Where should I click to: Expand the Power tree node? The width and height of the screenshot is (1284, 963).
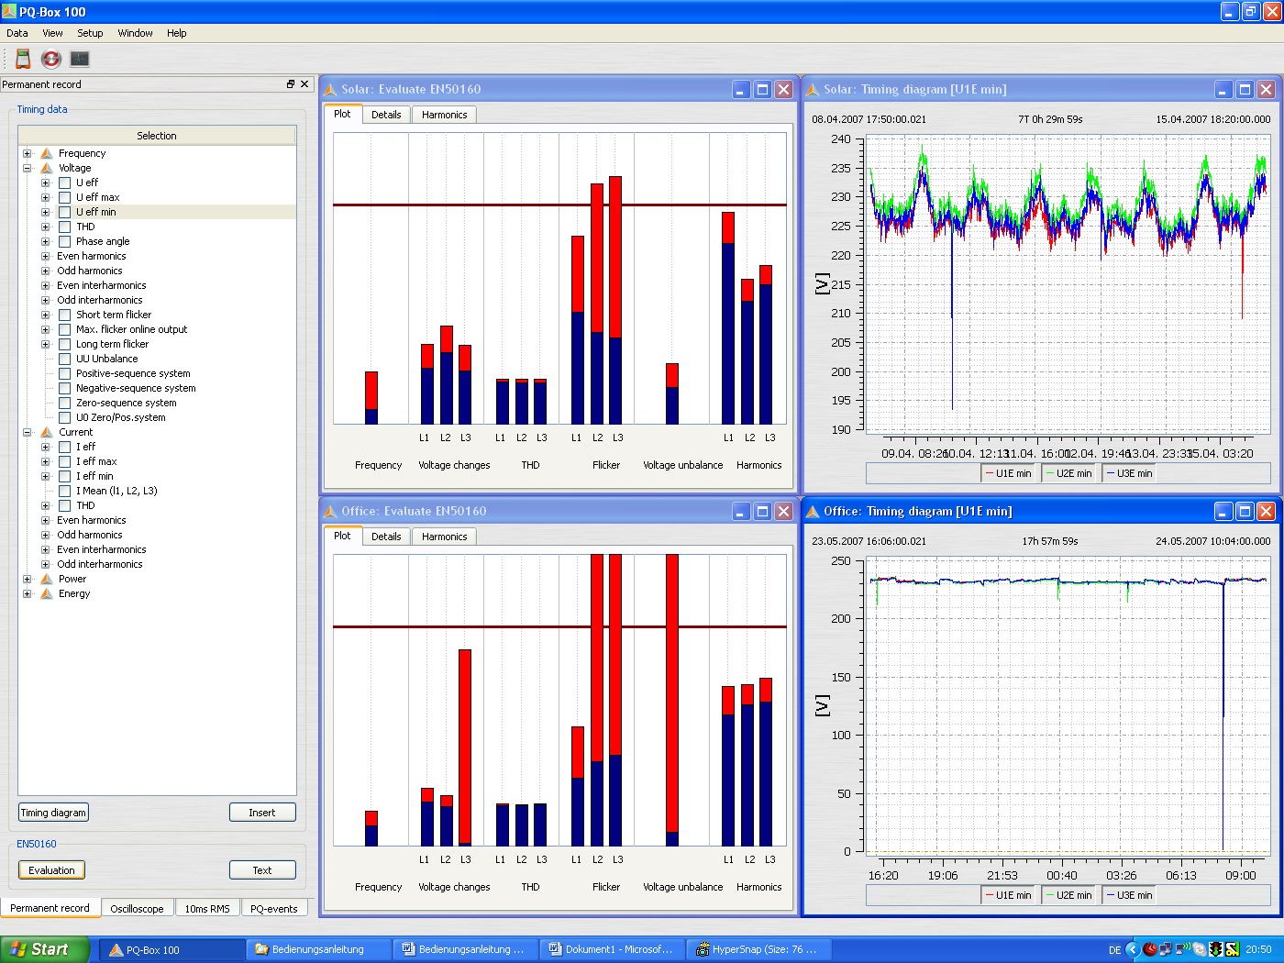point(27,579)
